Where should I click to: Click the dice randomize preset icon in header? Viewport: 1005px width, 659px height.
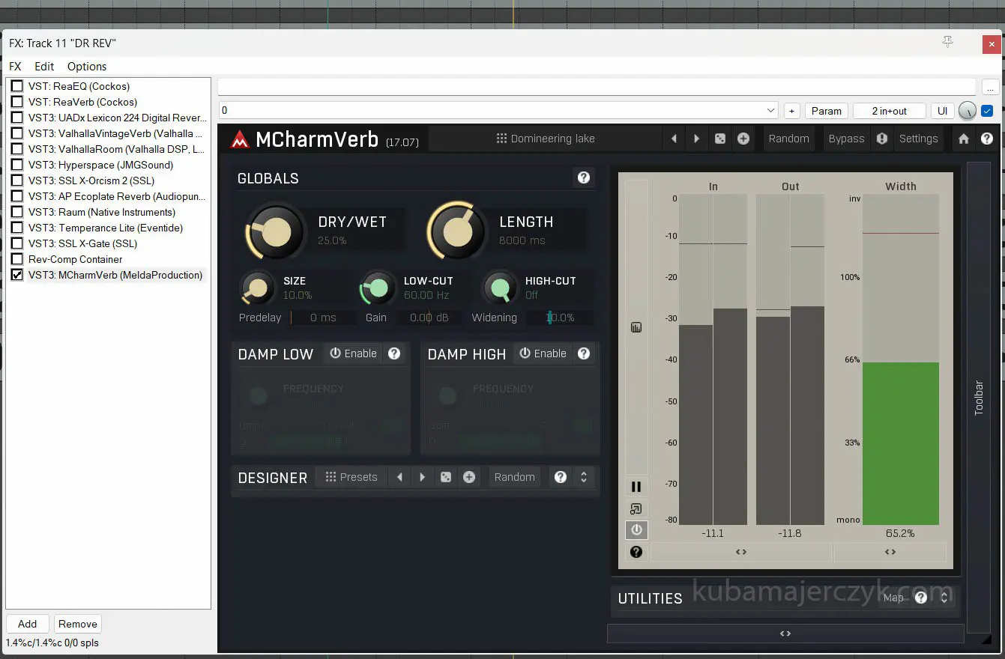coord(720,139)
